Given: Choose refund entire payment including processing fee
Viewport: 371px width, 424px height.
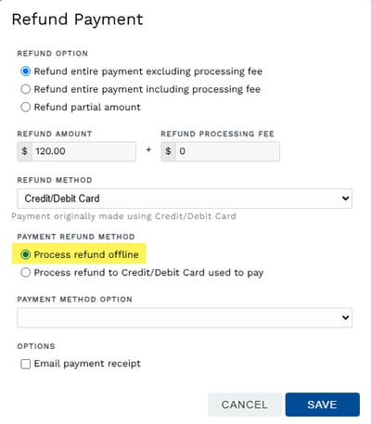Looking at the screenshot, I should [x=25, y=89].
